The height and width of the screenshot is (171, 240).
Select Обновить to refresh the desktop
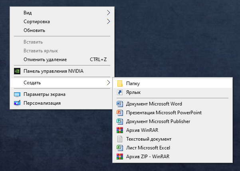62,30
